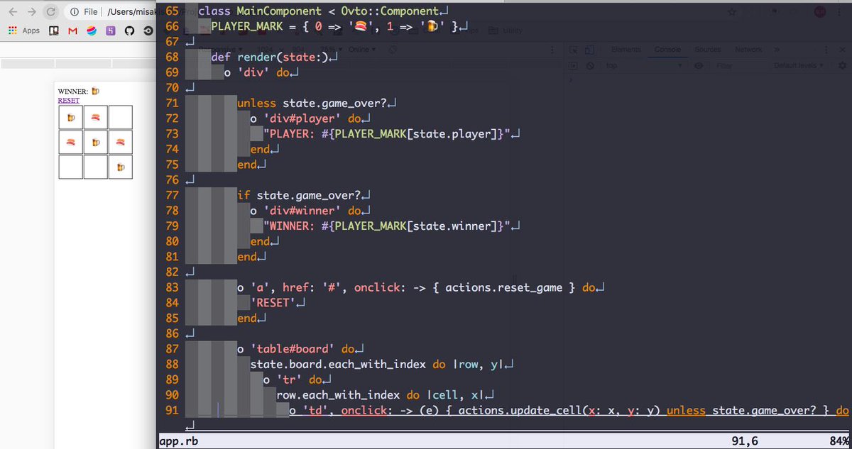Open the site info icon beside File
This screenshot has width=852, height=449.
pyautogui.click(x=75, y=12)
